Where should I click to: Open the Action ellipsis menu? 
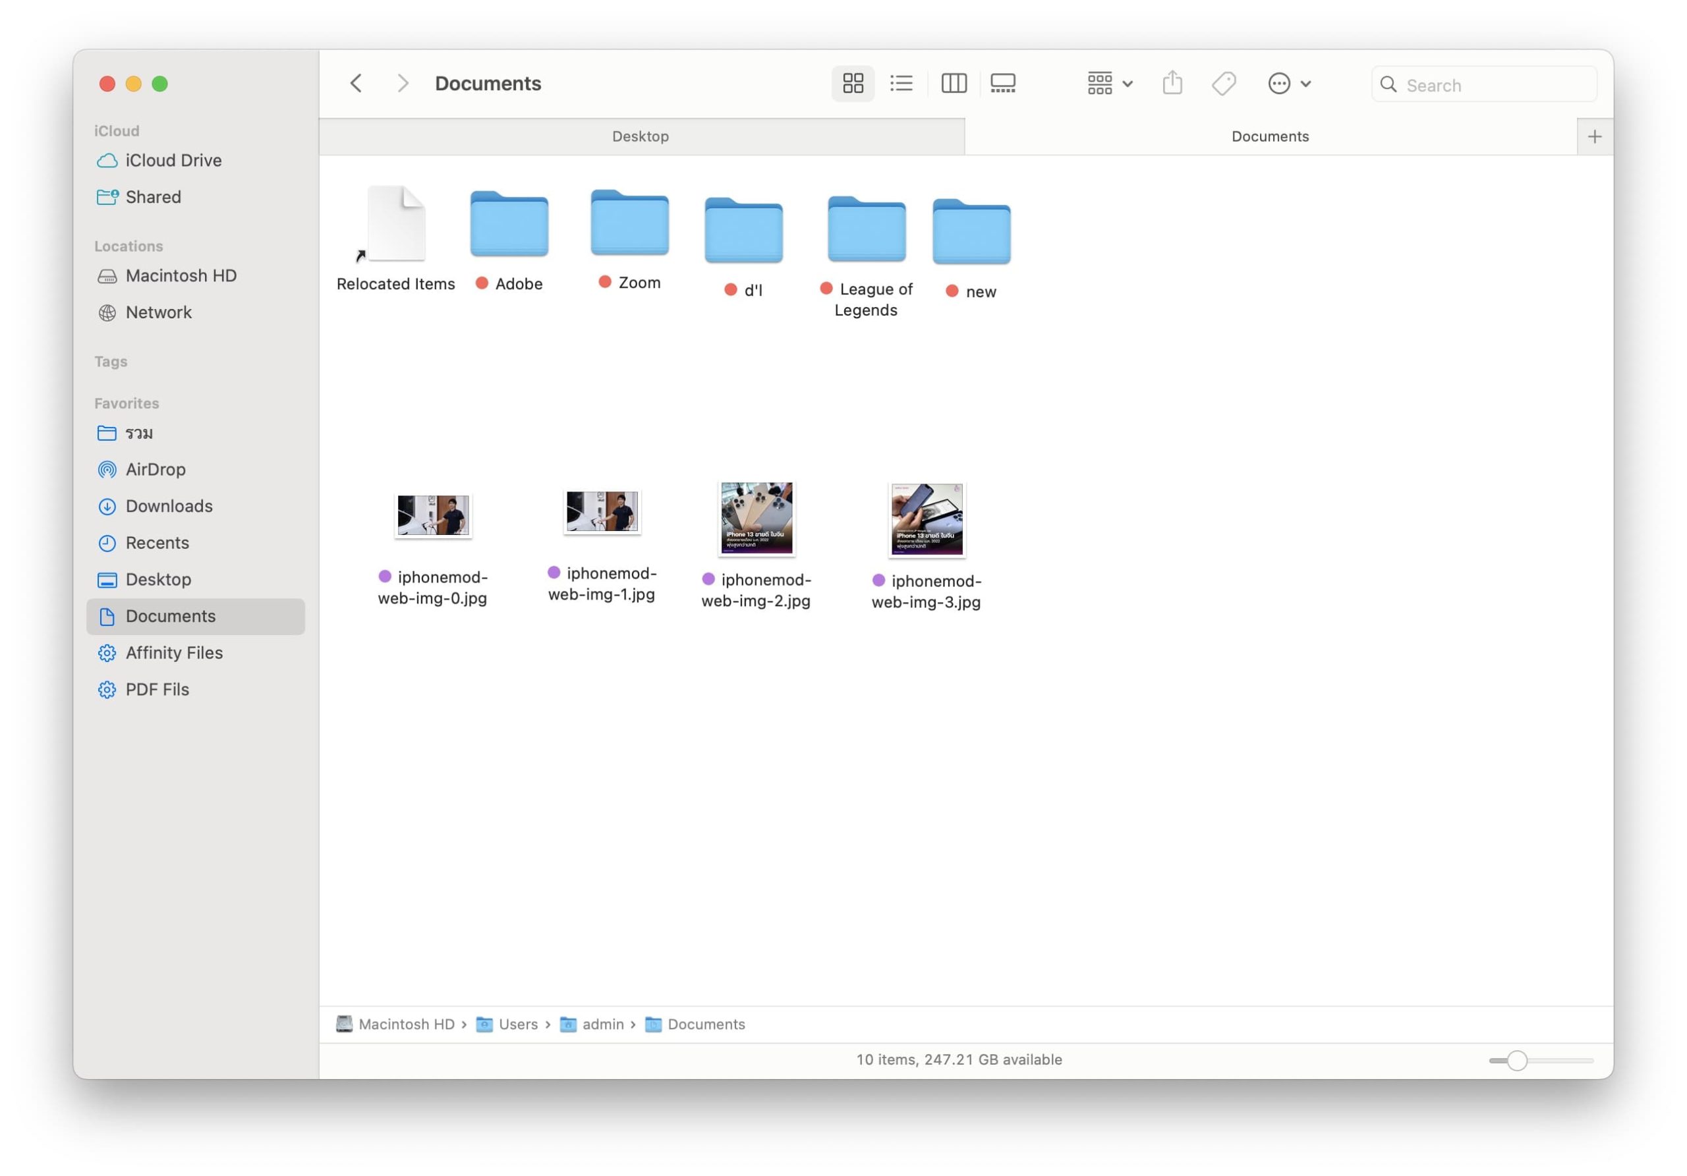coord(1288,83)
